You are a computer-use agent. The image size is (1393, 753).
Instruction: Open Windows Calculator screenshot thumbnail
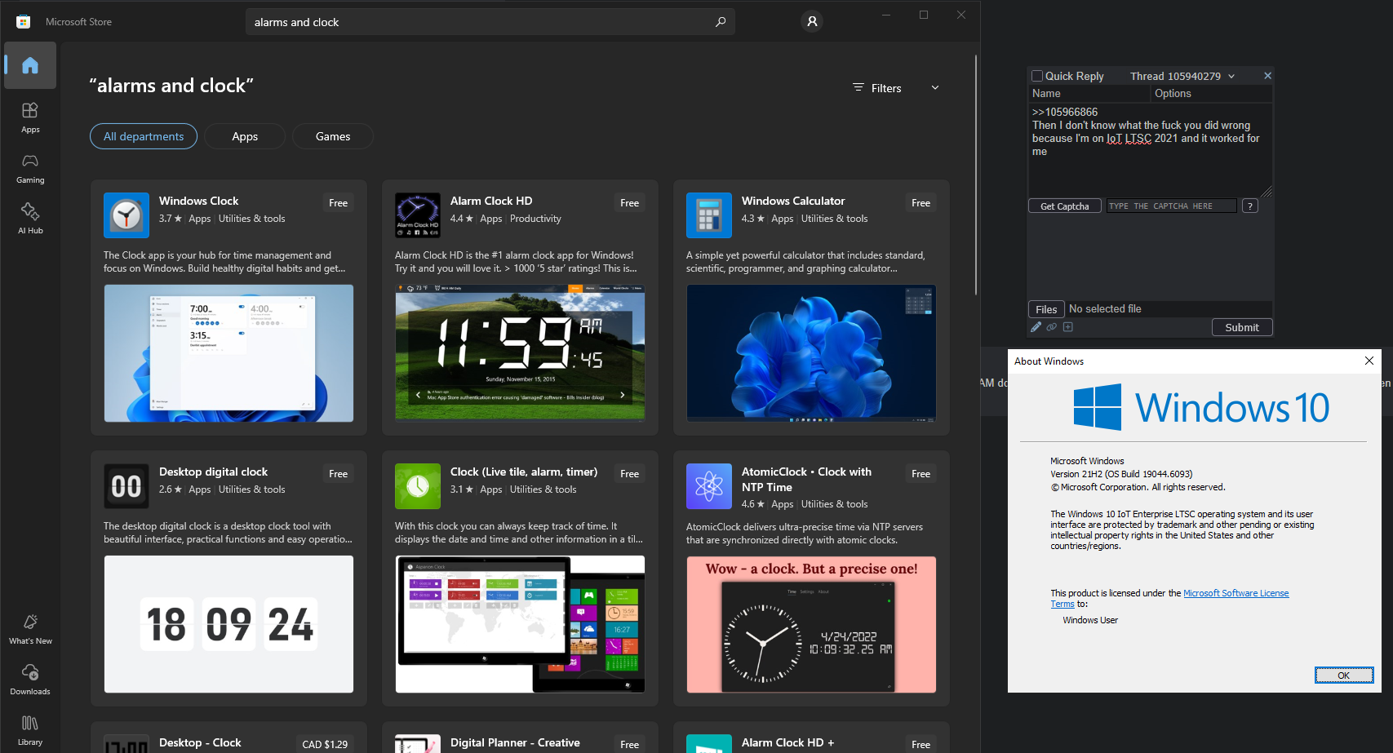[x=811, y=353]
